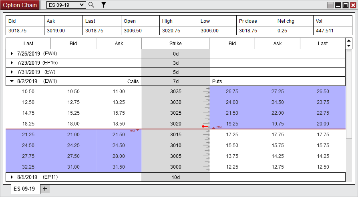Collapse the 8/2/2019 (EW1) expiry row
The image size is (358, 197).
(x=12, y=81)
